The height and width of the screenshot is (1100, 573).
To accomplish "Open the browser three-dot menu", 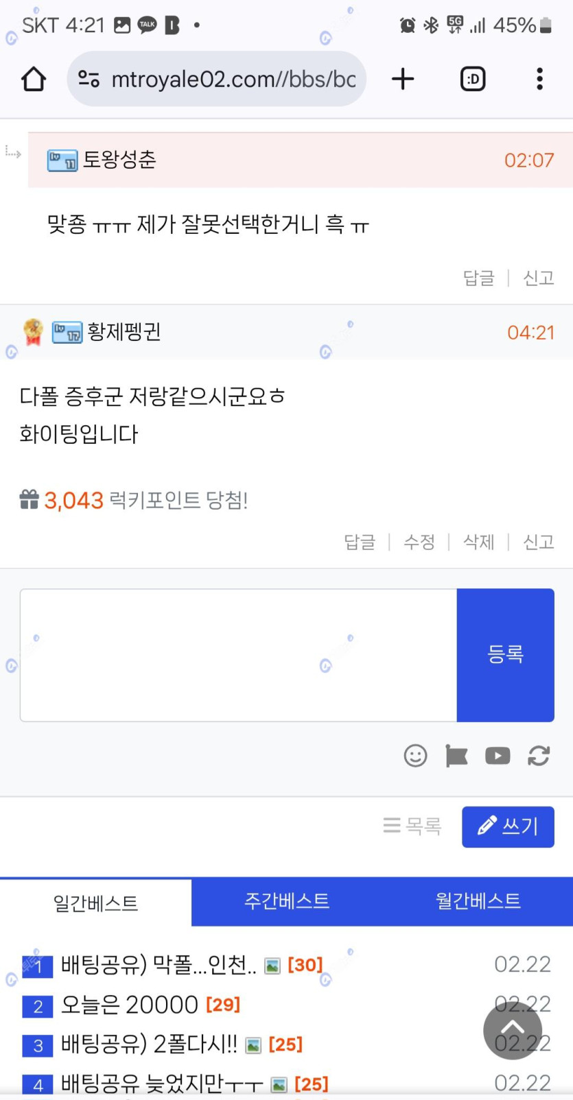I will tap(539, 80).
